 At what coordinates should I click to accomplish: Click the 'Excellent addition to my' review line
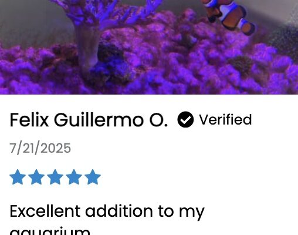tap(107, 212)
